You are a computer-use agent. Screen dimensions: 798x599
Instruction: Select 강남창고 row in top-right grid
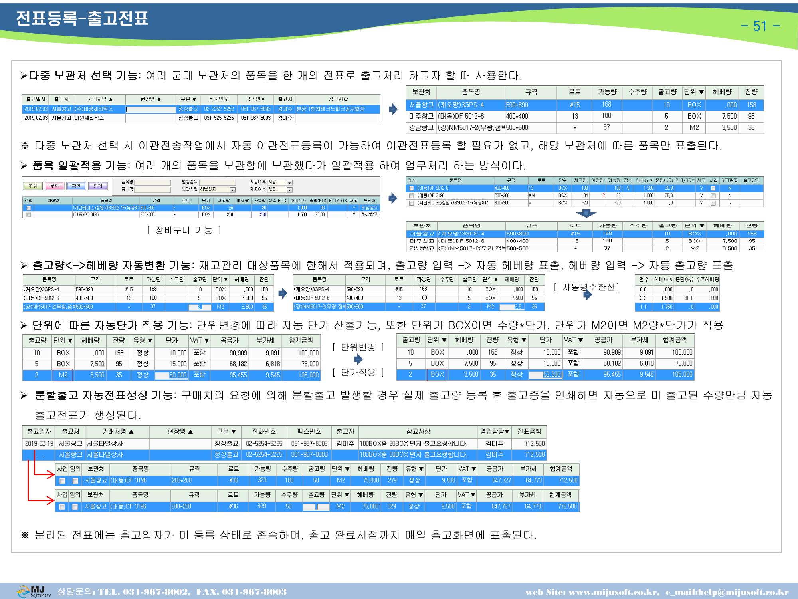point(584,128)
